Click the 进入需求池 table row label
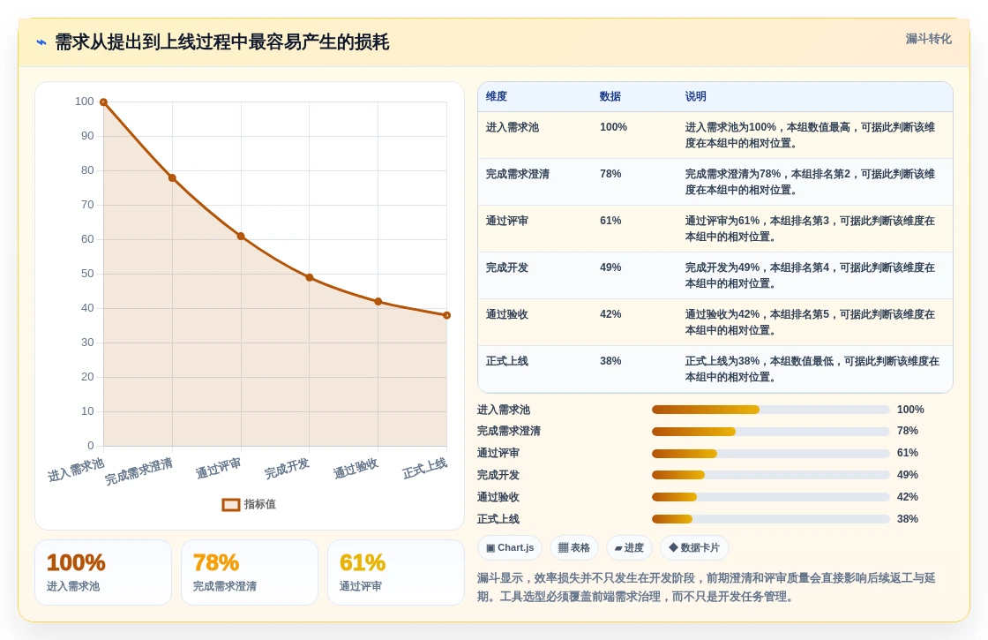The width and height of the screenshot is (988, 640). (513, 127)
